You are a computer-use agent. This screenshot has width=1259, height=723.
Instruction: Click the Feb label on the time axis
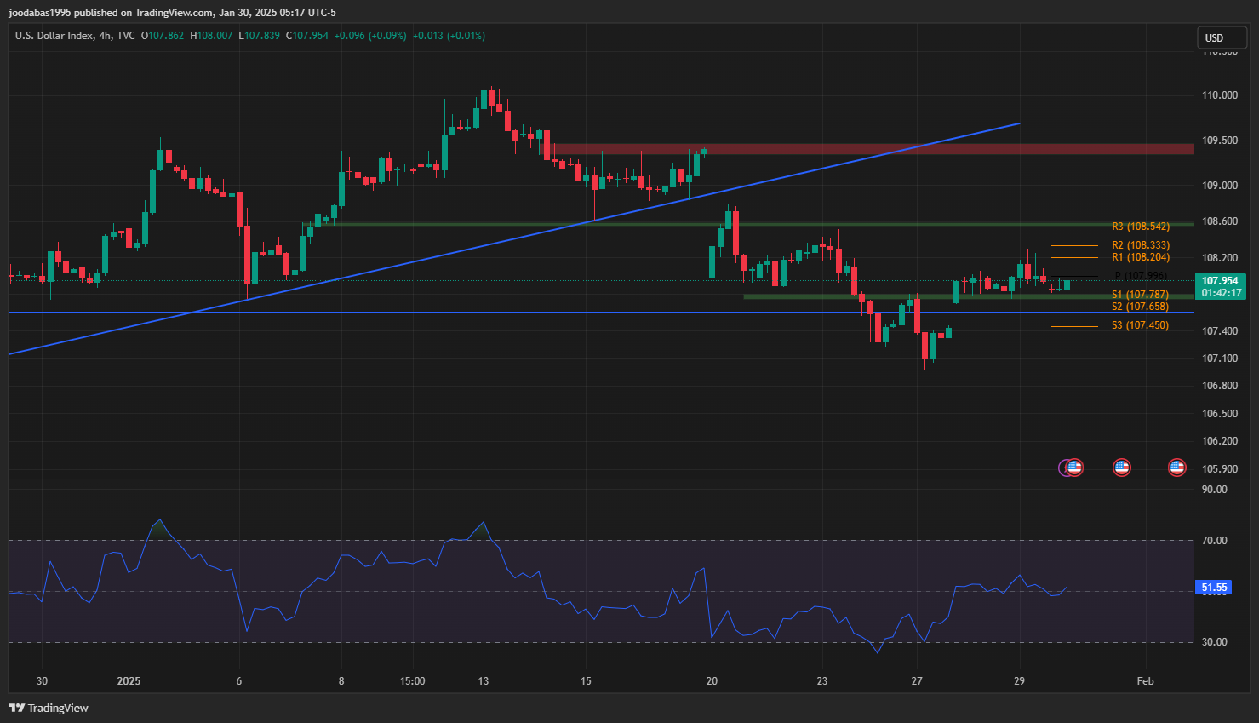pyautogui.click(x=1145, y=681)
